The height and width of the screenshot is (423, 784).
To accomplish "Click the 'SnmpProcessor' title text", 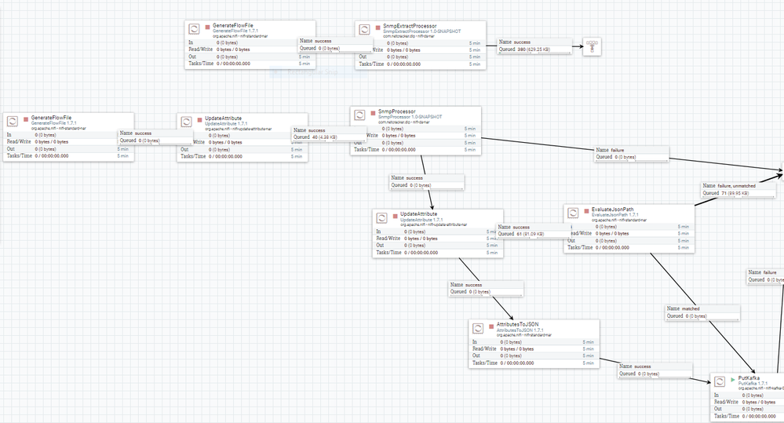I will 396,111.
